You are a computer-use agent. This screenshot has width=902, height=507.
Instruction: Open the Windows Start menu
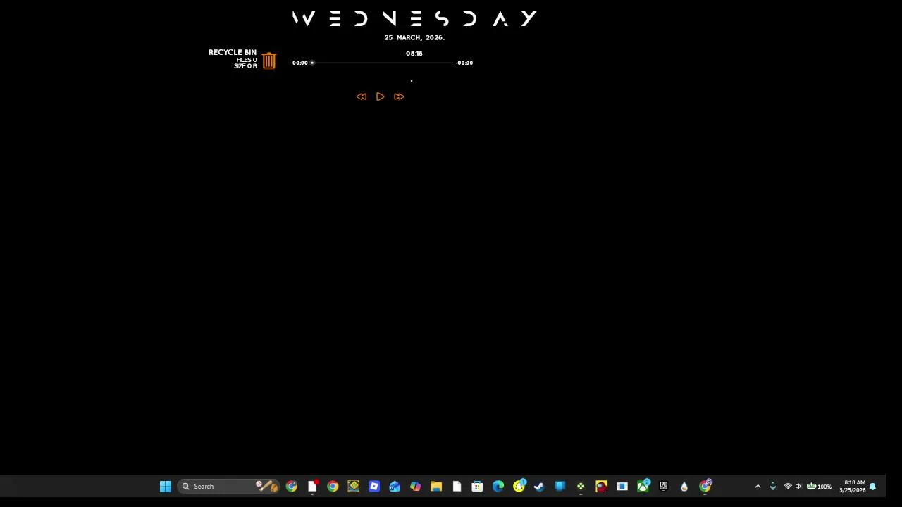[165, 486]
